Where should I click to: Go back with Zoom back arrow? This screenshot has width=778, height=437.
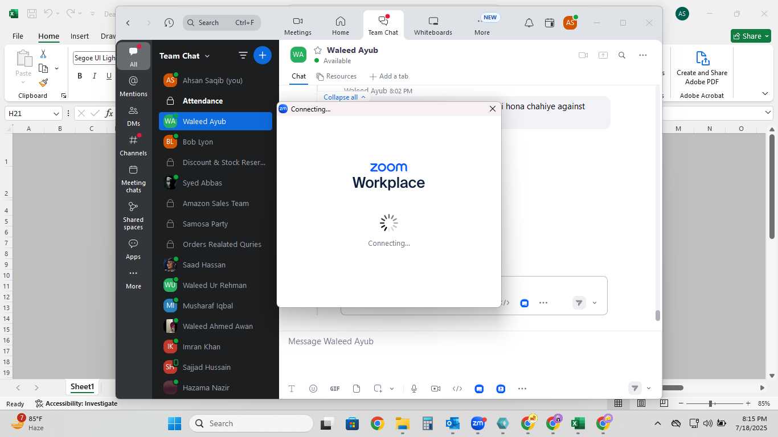click(128, 23)
